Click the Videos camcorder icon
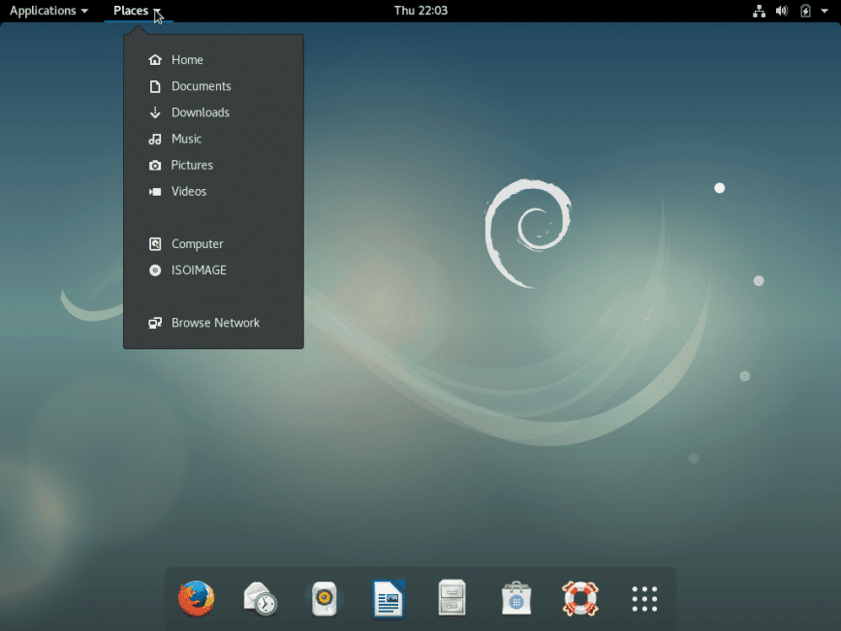Viewport: 841px width, 631px height. pyautogui.click(x=155, y=191)
